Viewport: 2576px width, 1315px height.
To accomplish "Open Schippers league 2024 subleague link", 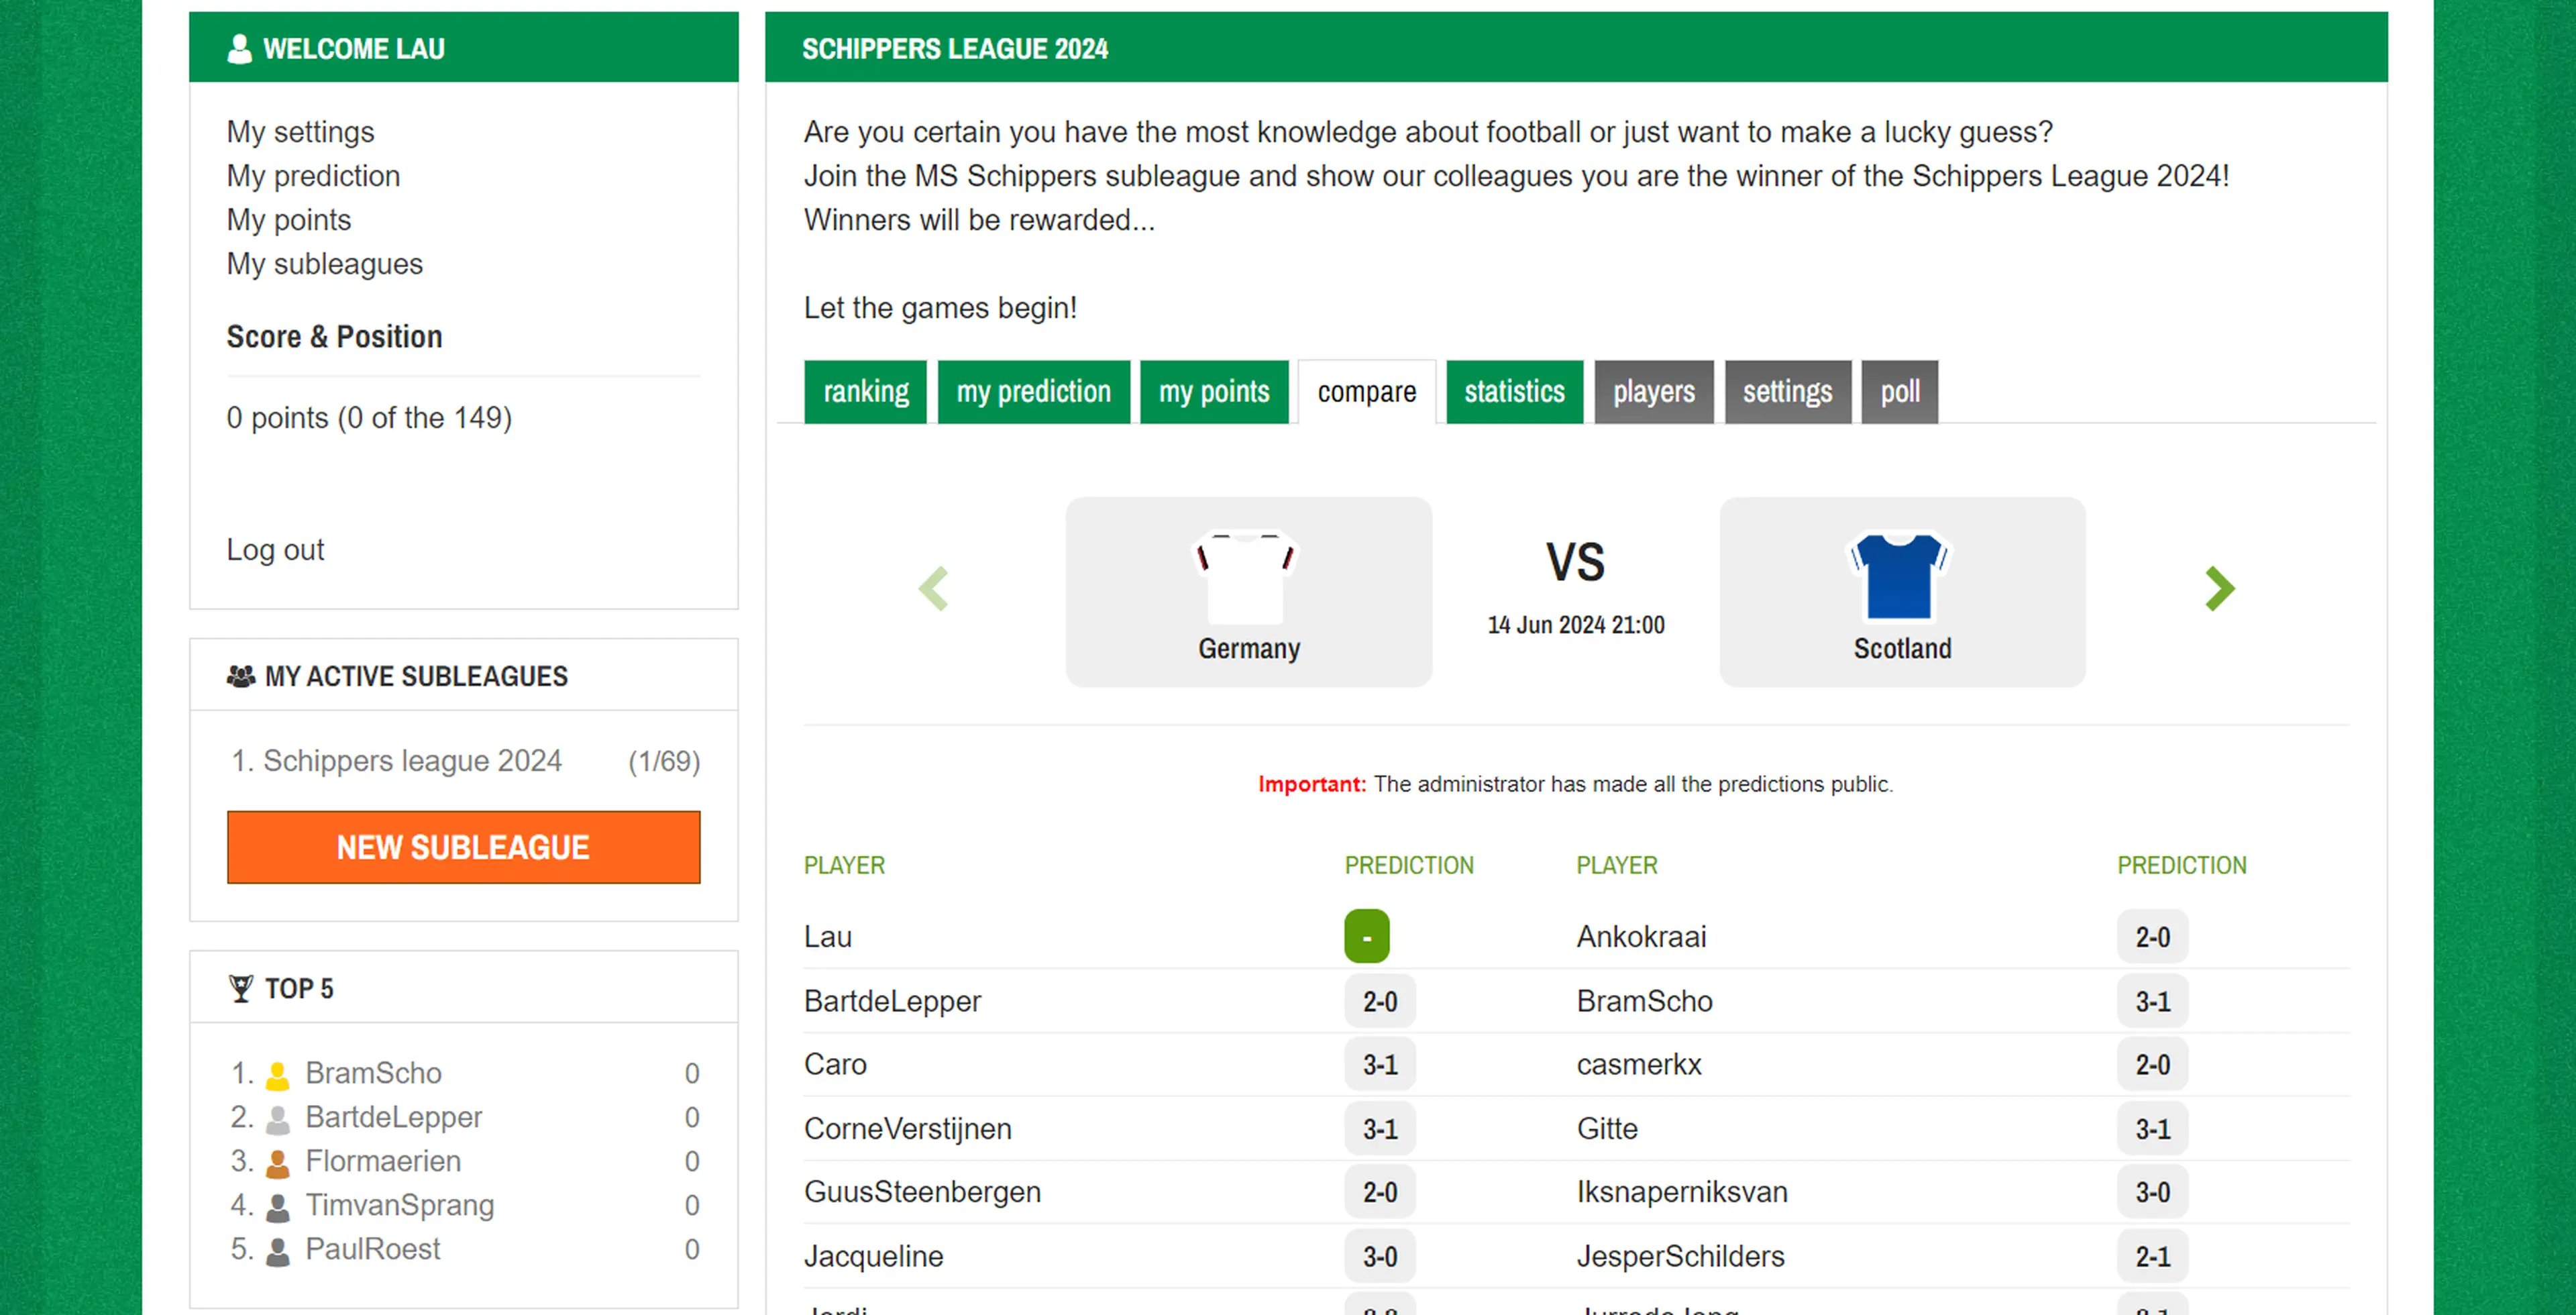I will tap(412, 761).
